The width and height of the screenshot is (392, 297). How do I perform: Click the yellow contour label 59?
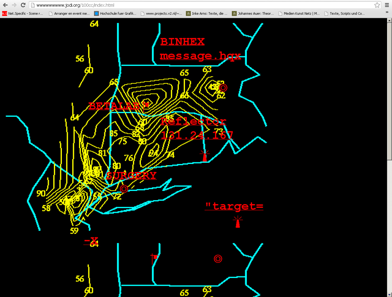pyautogui.click(x=74, y=231)
